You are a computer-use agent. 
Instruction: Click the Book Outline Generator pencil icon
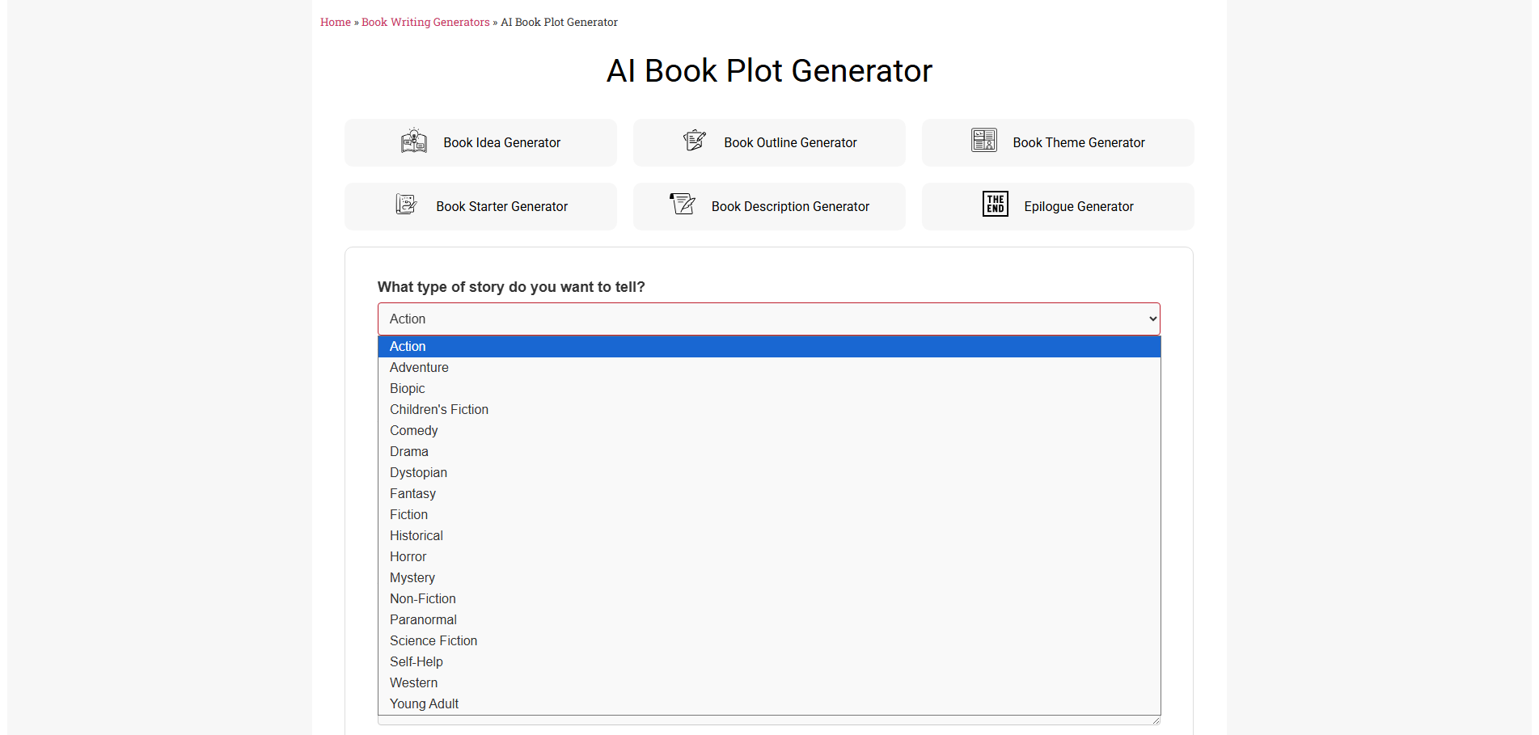[x=694, y=140]
